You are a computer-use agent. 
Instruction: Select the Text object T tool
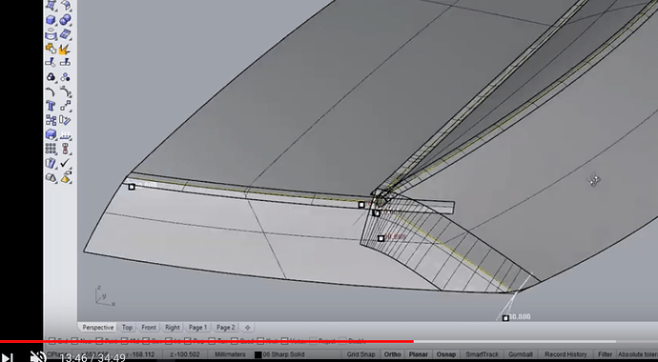click(51, 106)
